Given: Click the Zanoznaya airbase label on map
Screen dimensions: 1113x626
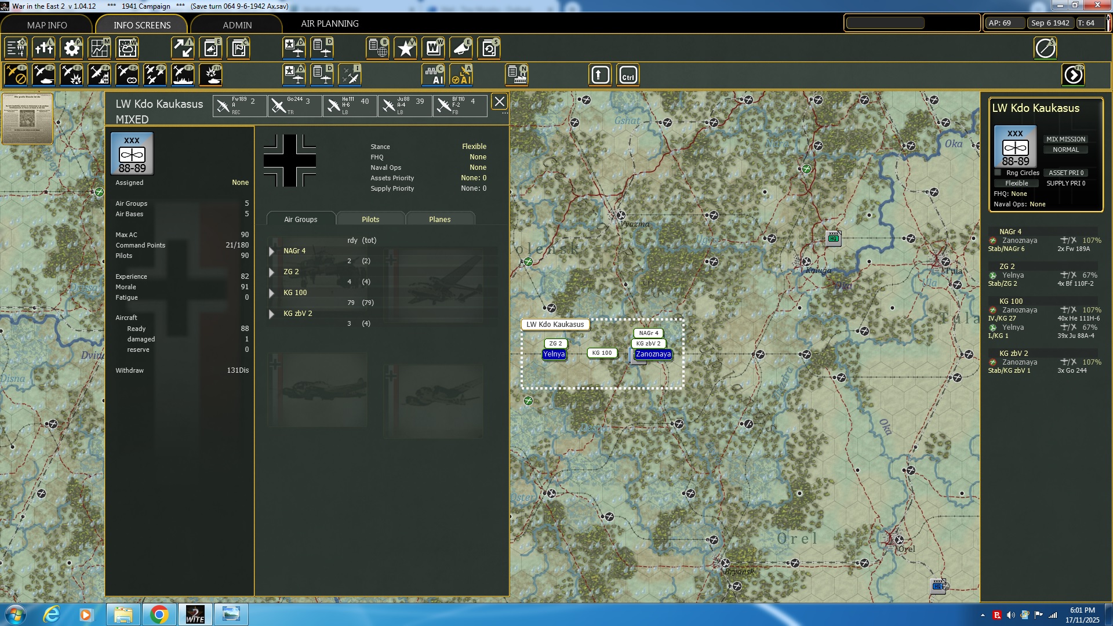Looking at the screenshot, I should [x=653, y=354].
